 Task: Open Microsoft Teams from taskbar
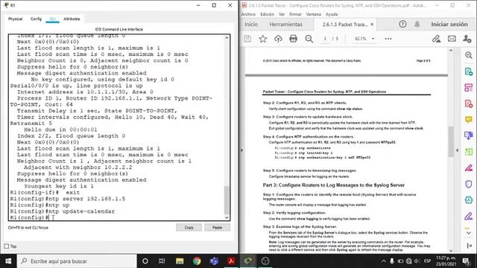tap(214, 261)
